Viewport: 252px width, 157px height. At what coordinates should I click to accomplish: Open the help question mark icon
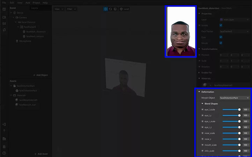[x=4, y=153]
